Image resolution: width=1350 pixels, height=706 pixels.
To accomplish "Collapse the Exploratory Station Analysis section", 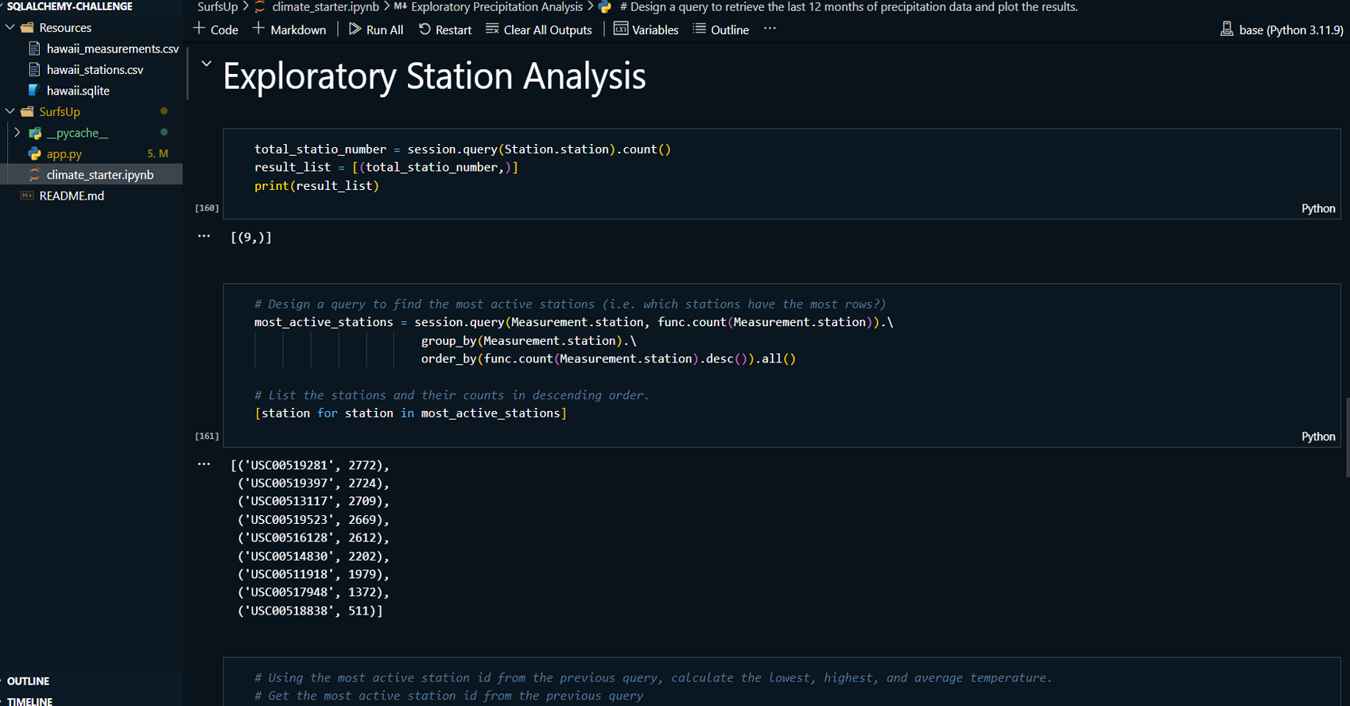I will (x=206, y=64).
